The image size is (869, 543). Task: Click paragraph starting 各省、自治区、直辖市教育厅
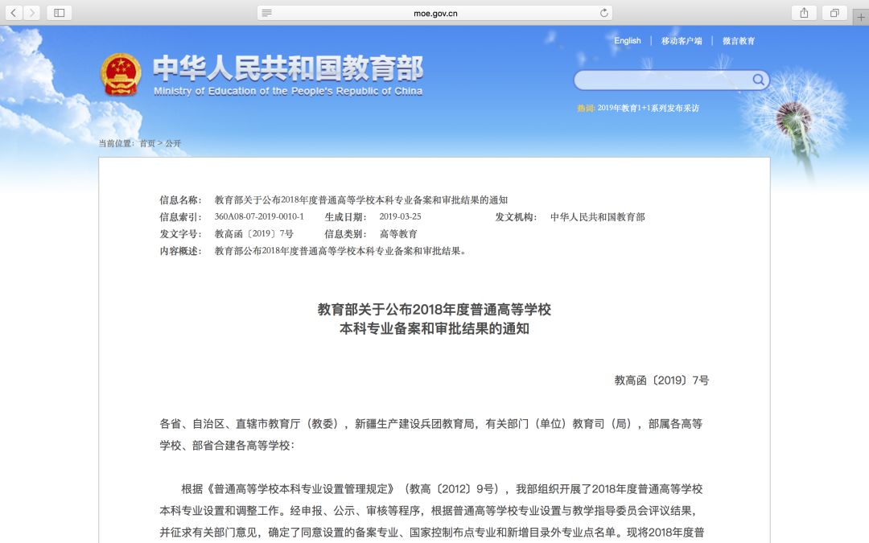coord(431,434)
